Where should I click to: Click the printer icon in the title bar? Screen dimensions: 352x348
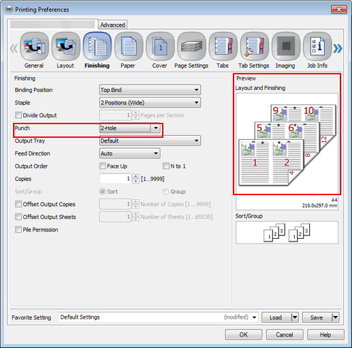tap(9, 10)
